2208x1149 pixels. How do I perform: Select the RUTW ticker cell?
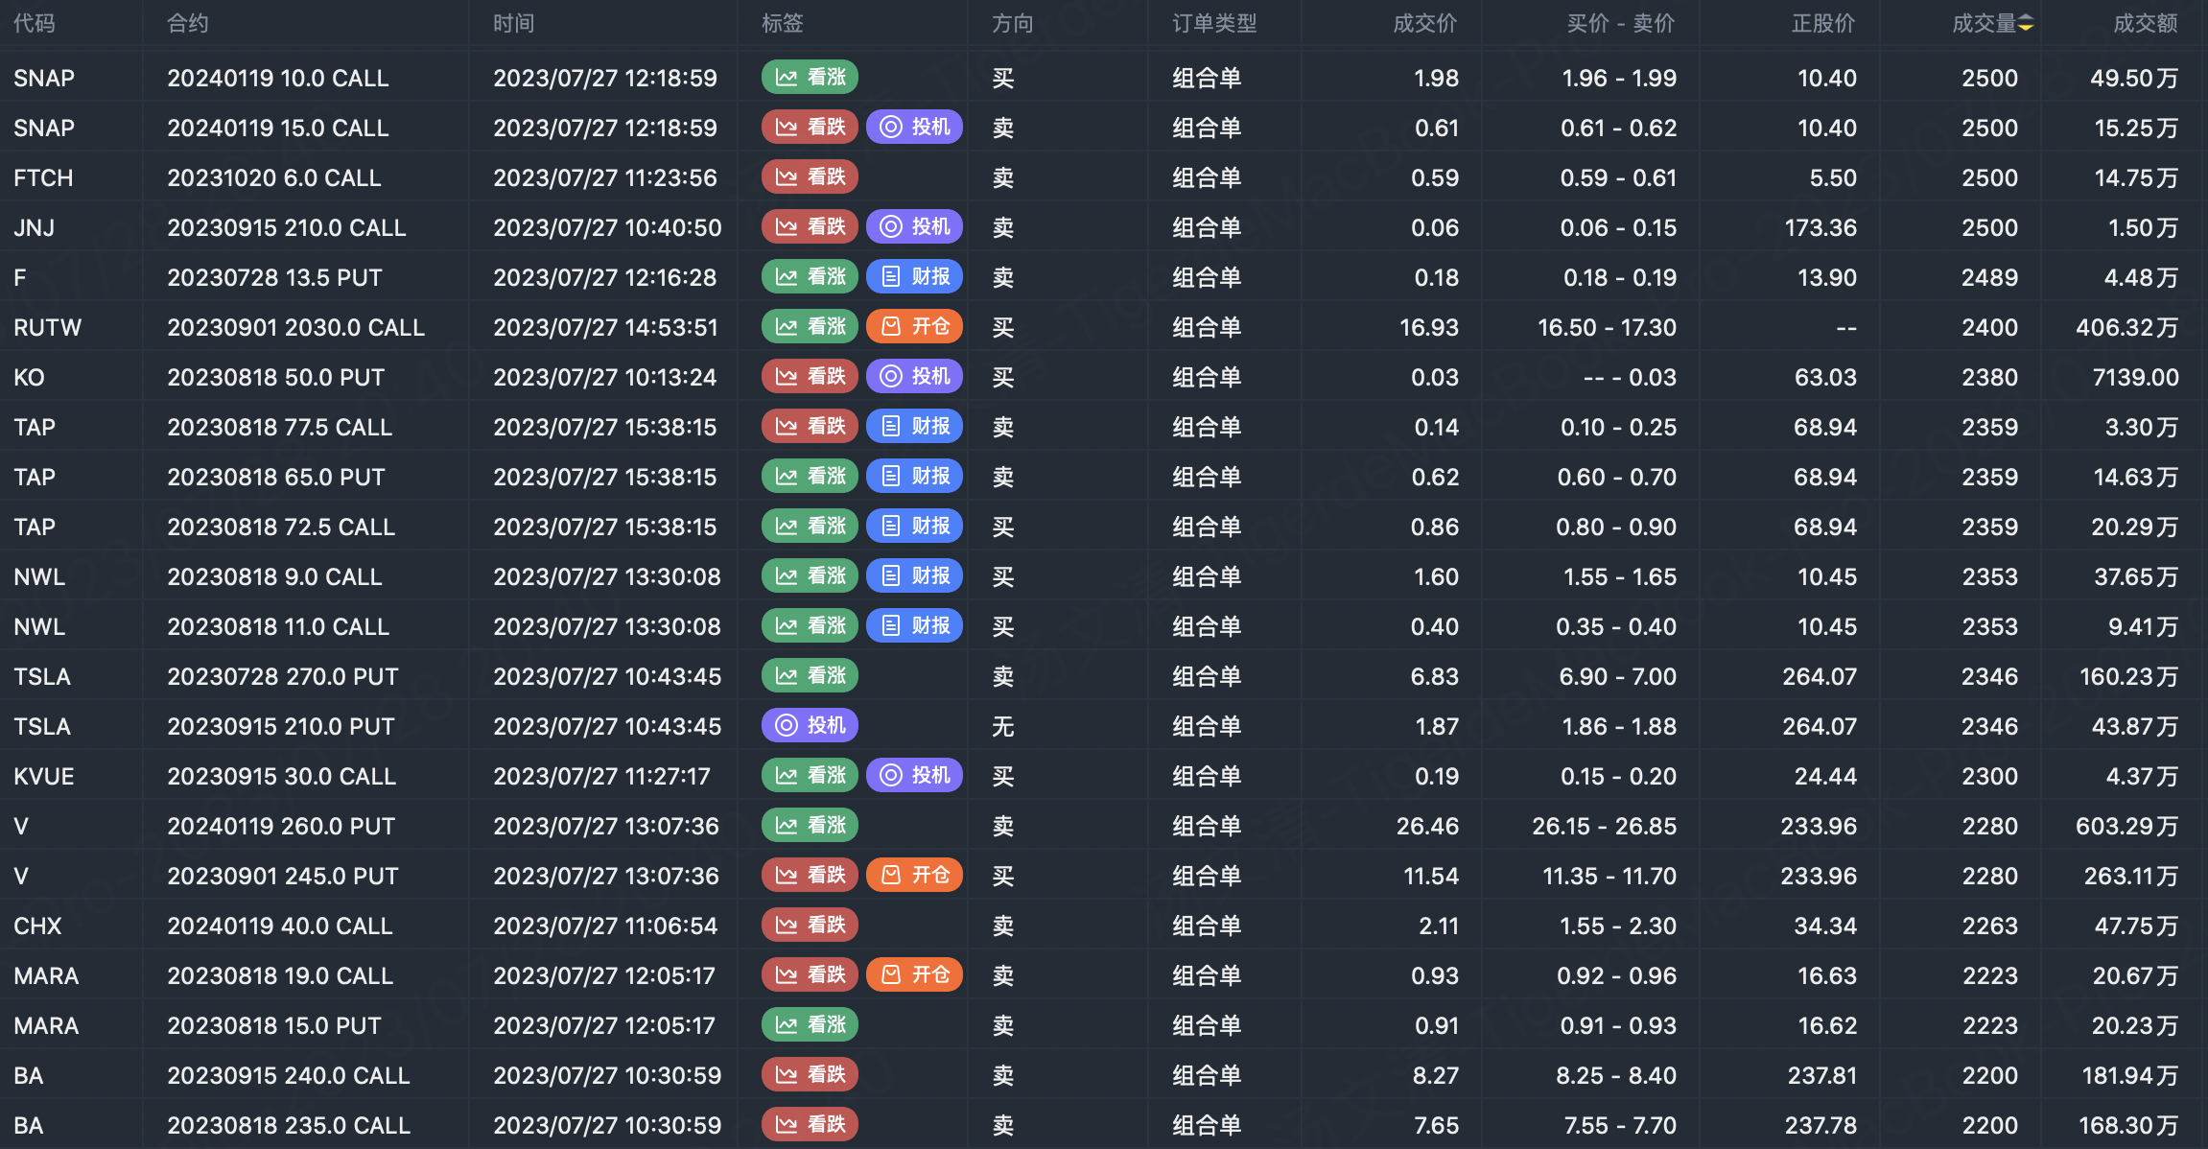click(48, 327)
